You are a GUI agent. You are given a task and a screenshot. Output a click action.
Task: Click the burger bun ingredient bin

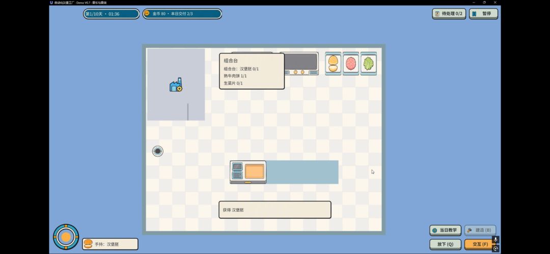pyautogui.click(x=333, y=64)
